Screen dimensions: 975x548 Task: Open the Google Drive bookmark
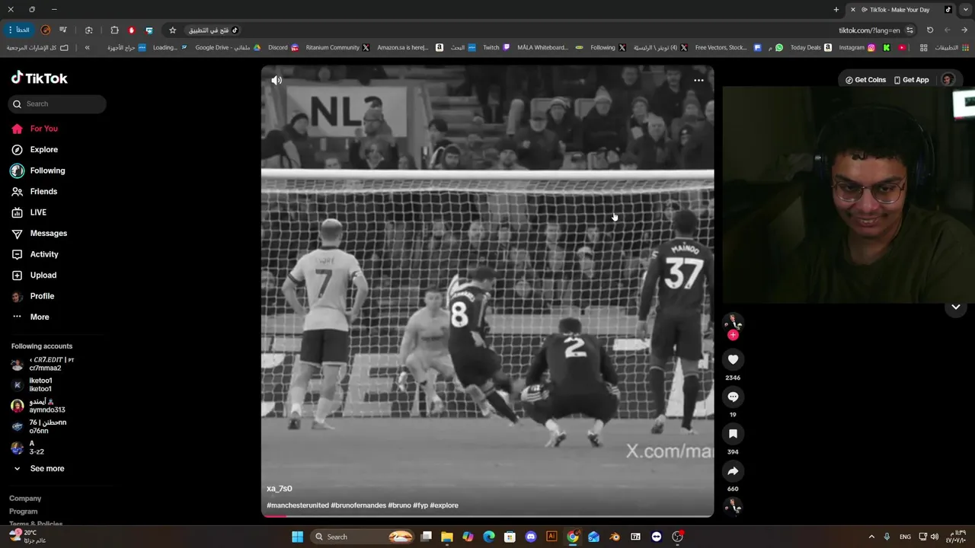click(228, 47)
